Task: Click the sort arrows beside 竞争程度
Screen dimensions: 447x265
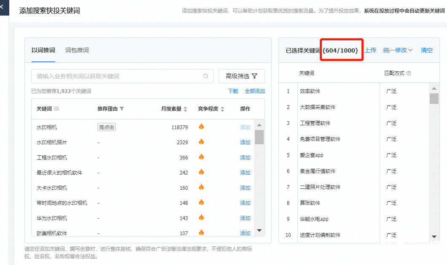Action: 222,109
